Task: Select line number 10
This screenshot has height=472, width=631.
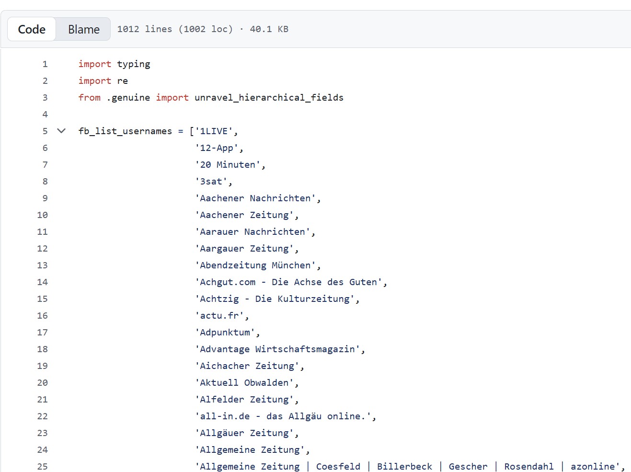Action: click(43, 215)
